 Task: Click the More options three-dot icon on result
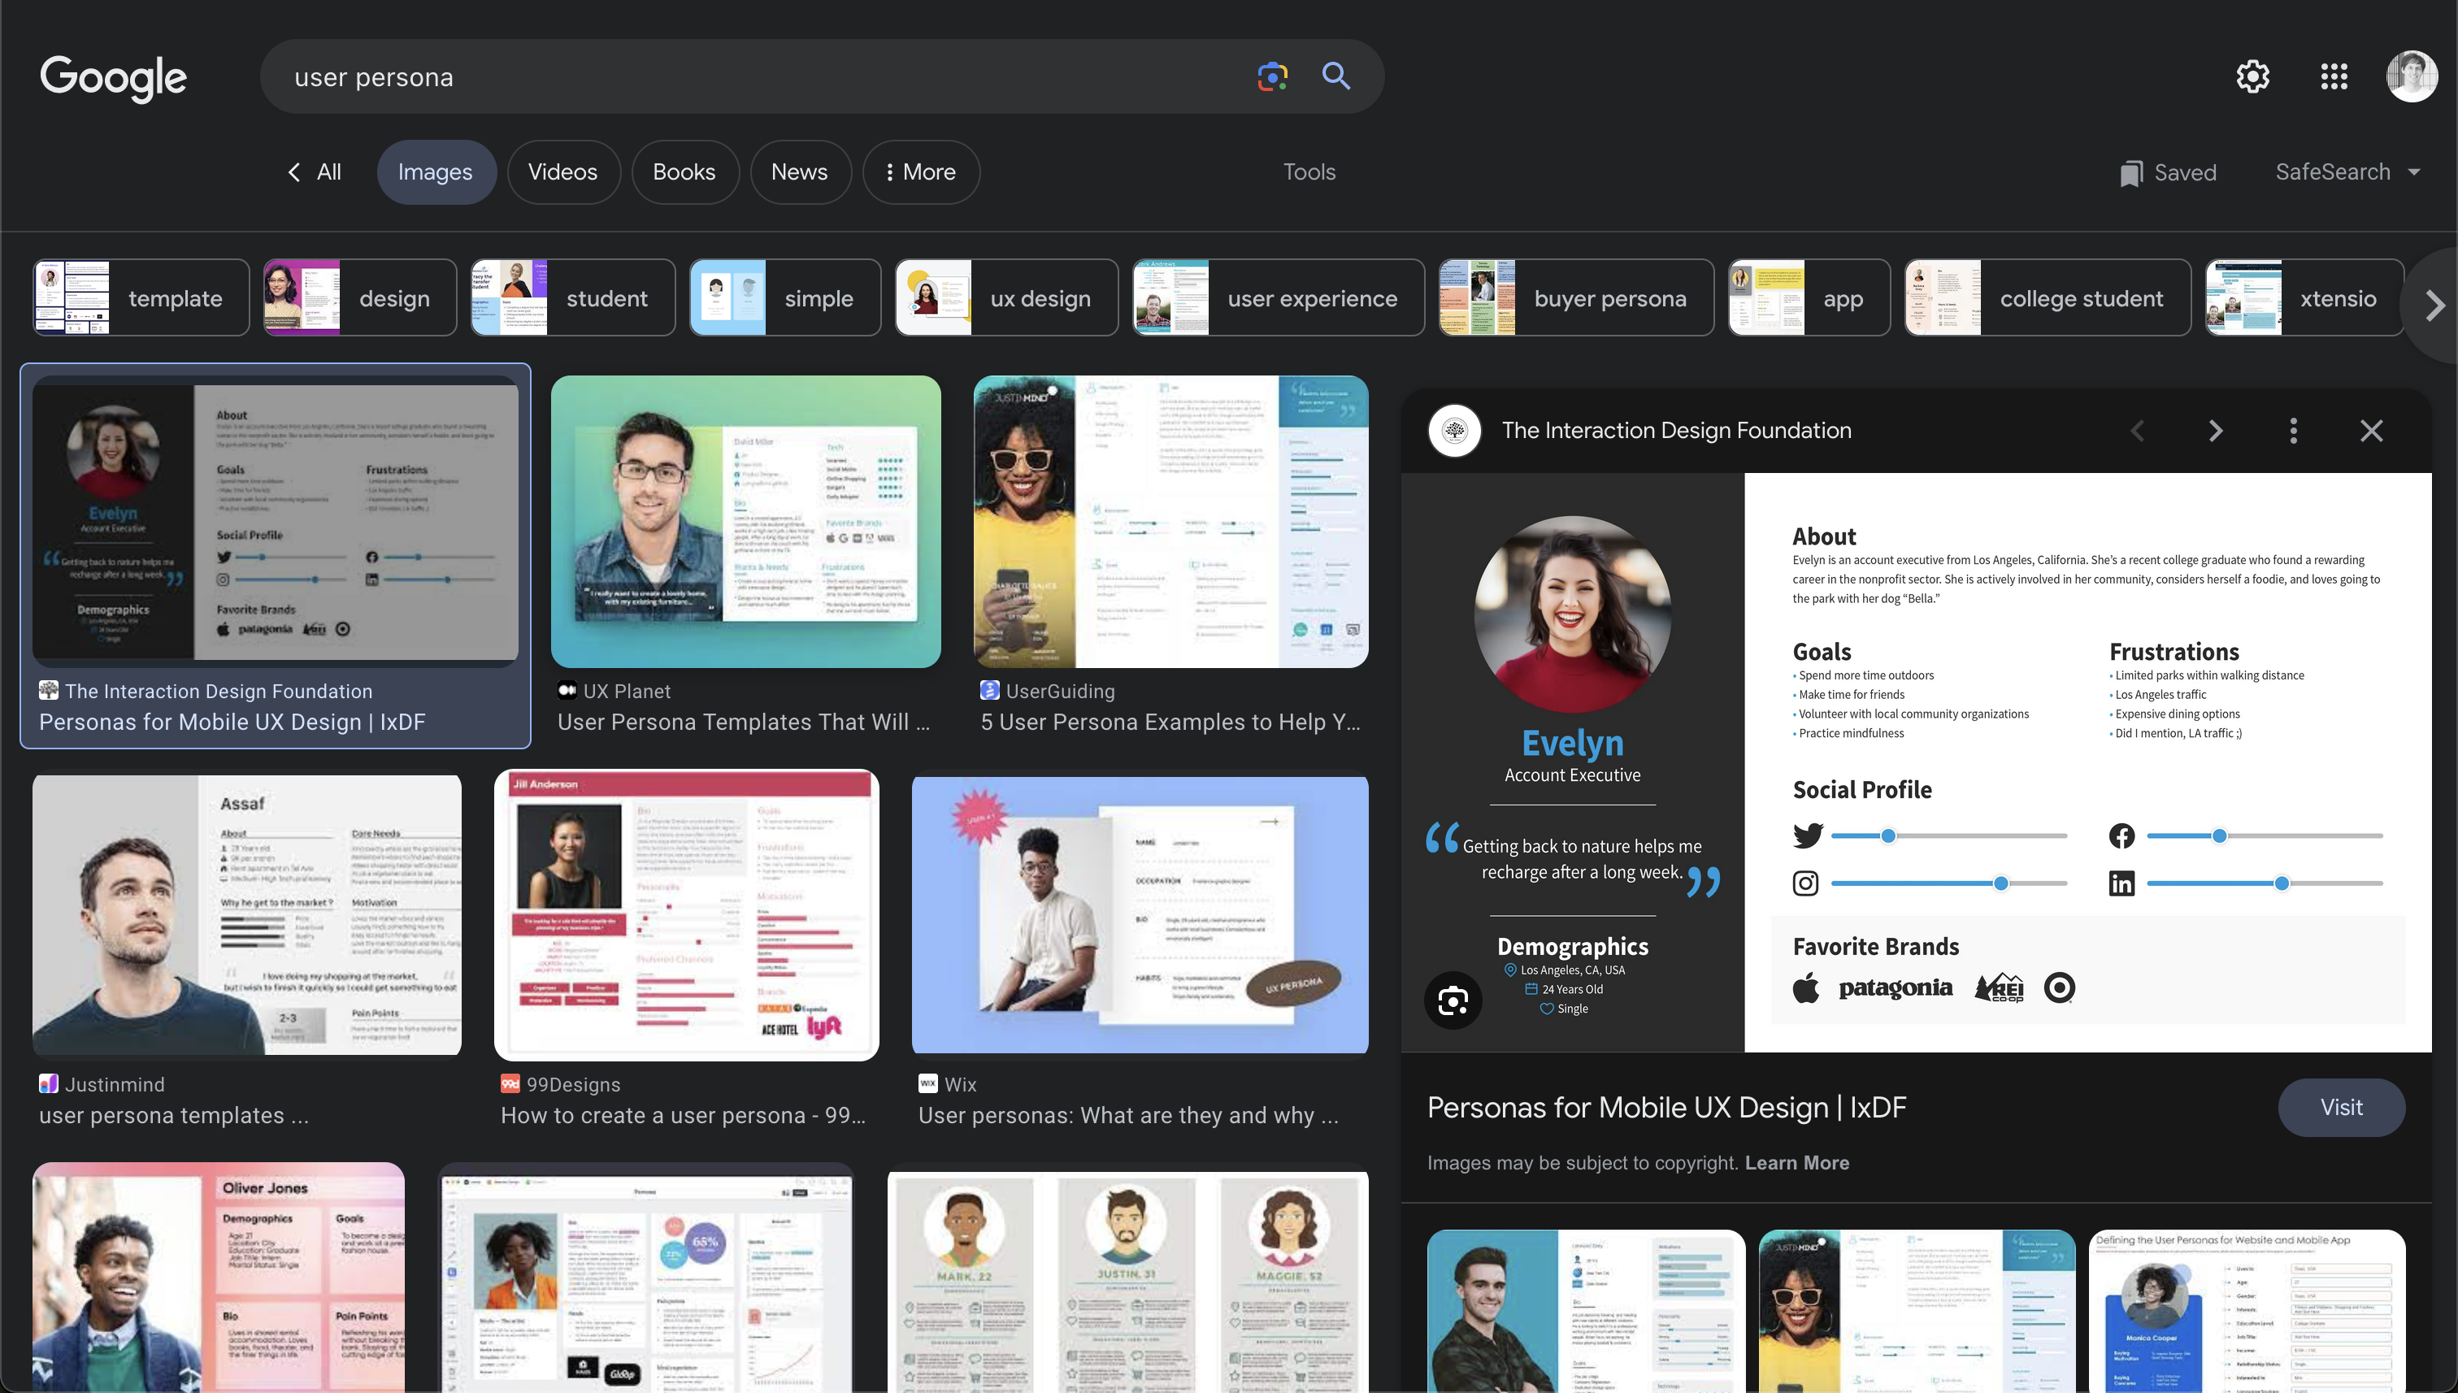coord(2292,429)
